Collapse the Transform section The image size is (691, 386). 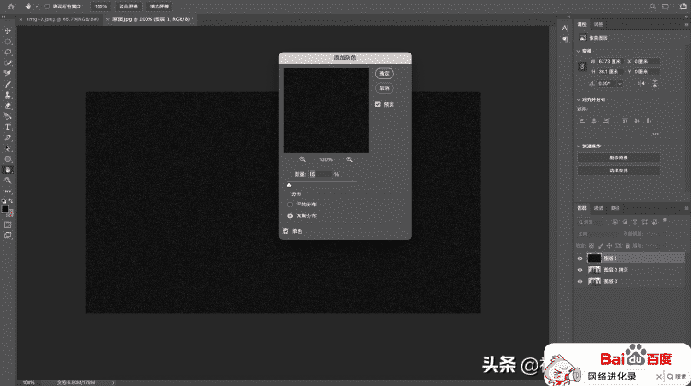click(579, 51)
